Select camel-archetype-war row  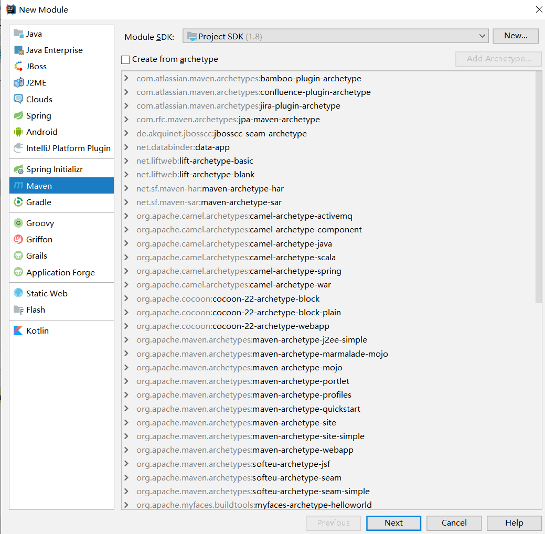point(328,285)
